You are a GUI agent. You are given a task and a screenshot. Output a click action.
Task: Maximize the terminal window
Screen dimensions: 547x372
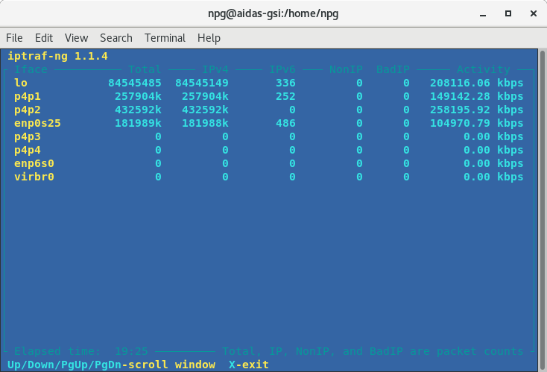(508, 13)
